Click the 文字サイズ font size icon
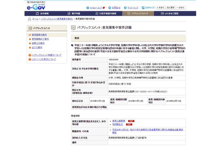The image size is (221, 147). (143, 8)
